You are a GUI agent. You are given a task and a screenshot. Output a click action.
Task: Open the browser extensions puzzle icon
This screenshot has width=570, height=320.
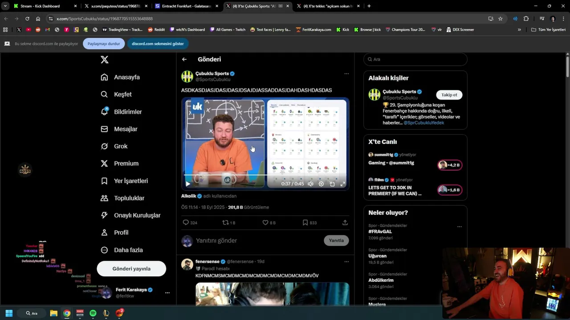(x=526, y=19)
